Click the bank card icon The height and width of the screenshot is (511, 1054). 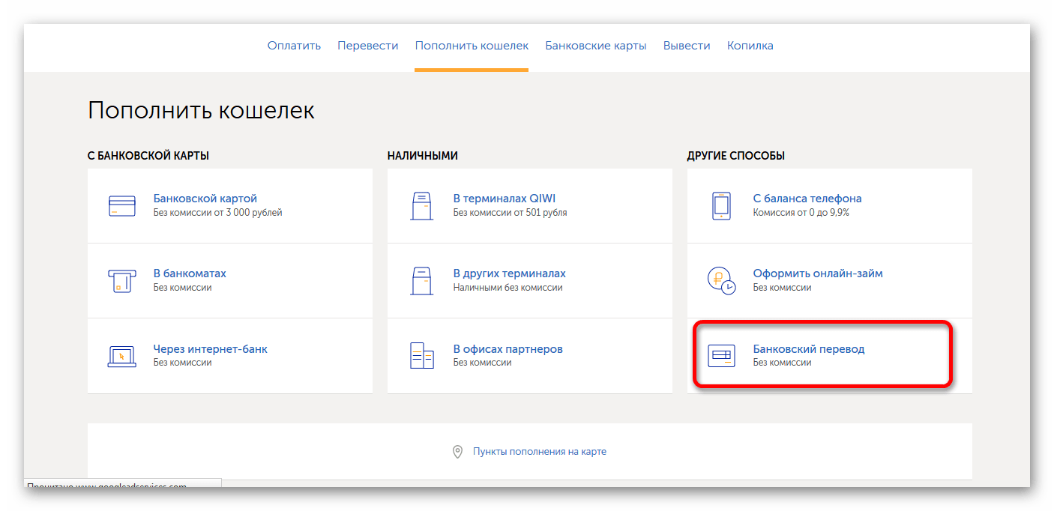coord(121,206)
